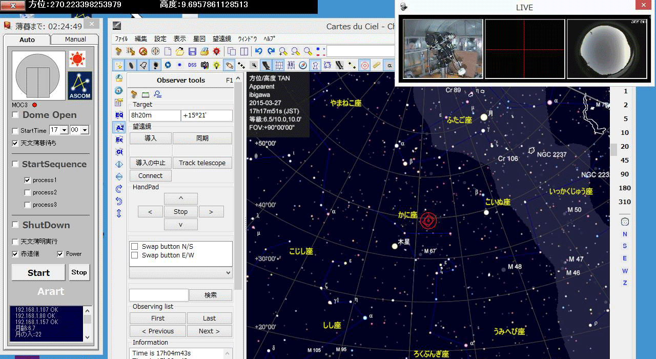Open the 望遠鏡 (Telescope) menu
The height and width of the screenshot is (359, 656).
222,38
